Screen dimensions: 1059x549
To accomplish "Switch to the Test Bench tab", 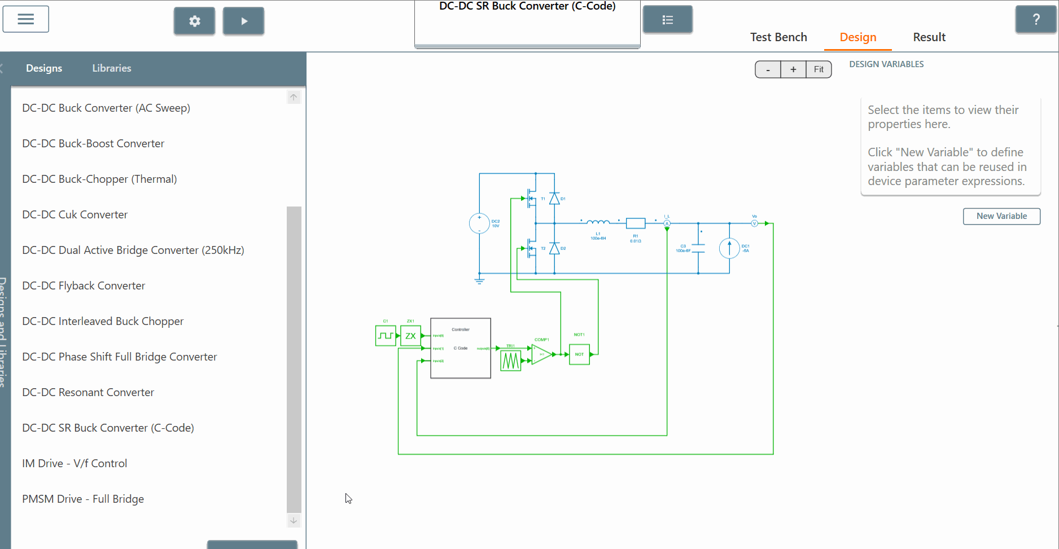I will pos(778,37).
